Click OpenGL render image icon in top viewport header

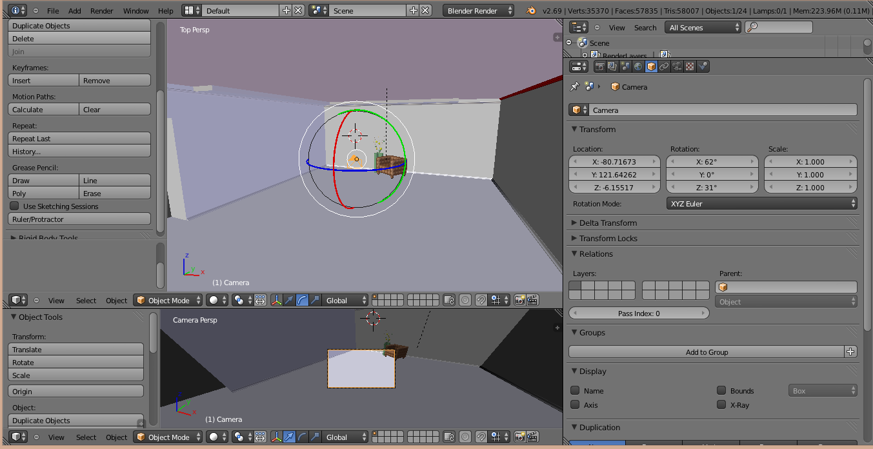click(x=520, y=300)
